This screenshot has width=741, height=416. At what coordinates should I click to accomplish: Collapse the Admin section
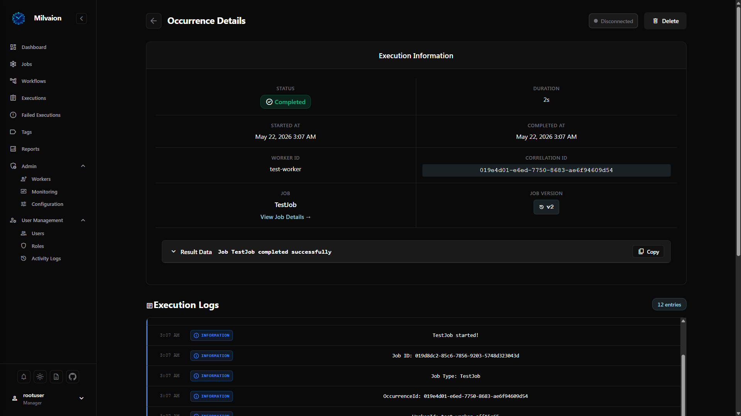tap(83, 166)
